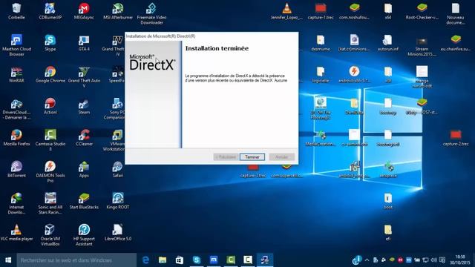475x267 pixels.
Task: Select the autorun.inf file icon
Action: point(388,43)
